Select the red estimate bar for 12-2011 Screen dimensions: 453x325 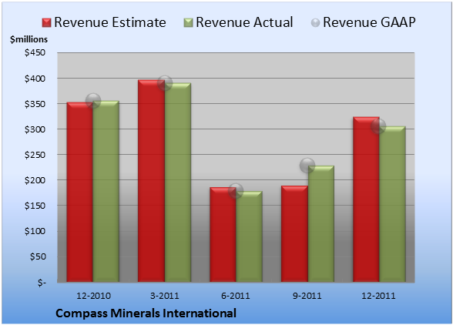click(366, 199)
